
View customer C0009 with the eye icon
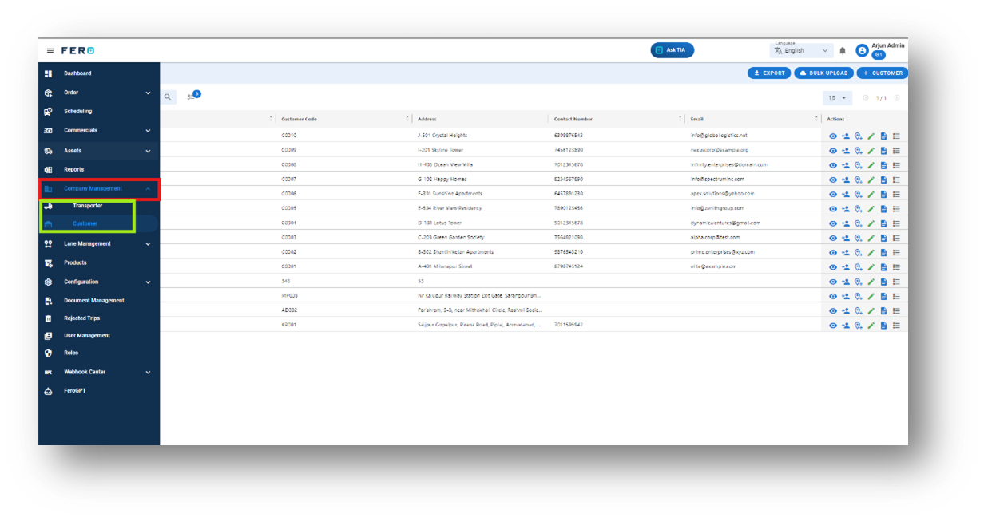tap(833, 150)
